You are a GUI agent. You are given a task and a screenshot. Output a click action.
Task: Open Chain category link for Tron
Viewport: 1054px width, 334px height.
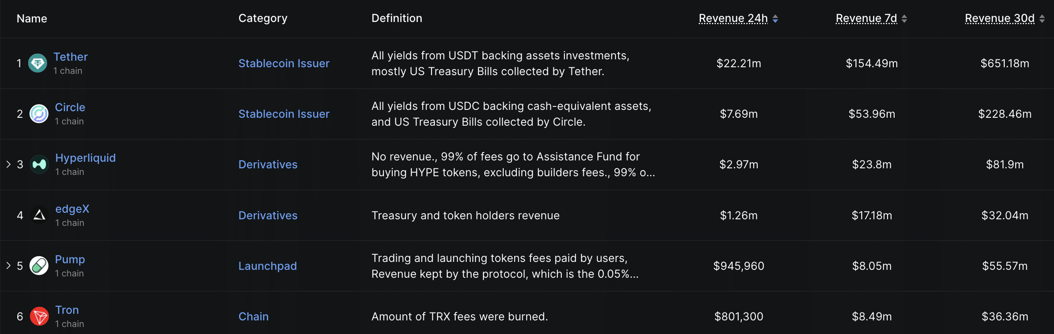coord(254,316)
